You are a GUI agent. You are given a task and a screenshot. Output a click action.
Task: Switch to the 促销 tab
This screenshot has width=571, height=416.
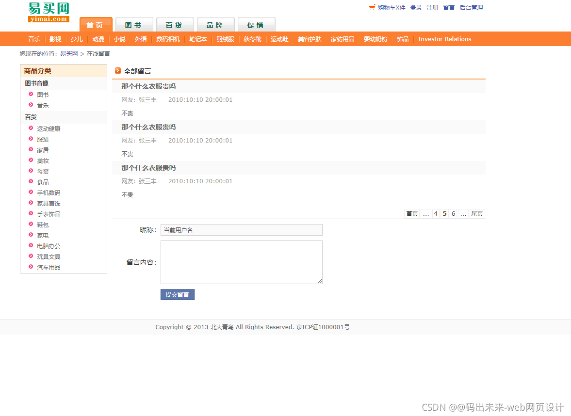tap(256, 25)
